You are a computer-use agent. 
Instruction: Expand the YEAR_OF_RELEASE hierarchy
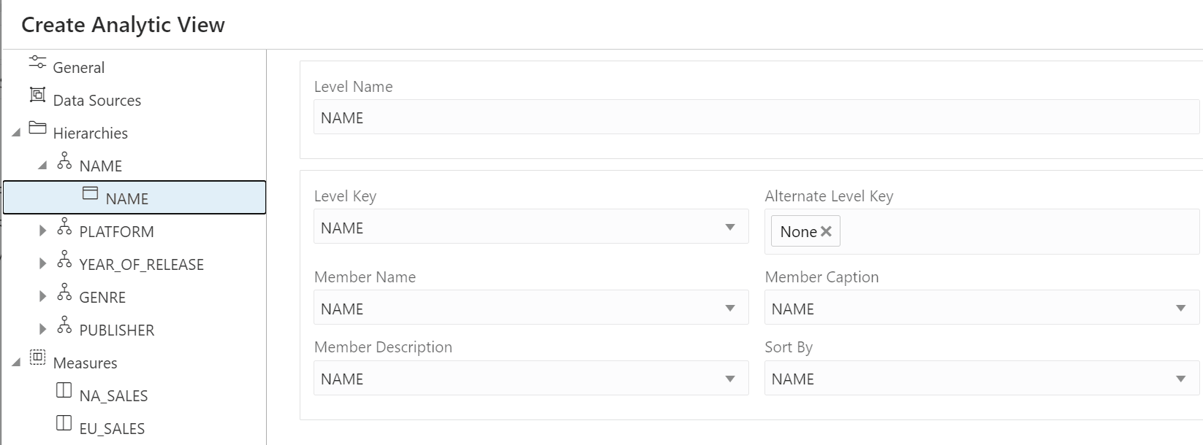coord(42,263)
